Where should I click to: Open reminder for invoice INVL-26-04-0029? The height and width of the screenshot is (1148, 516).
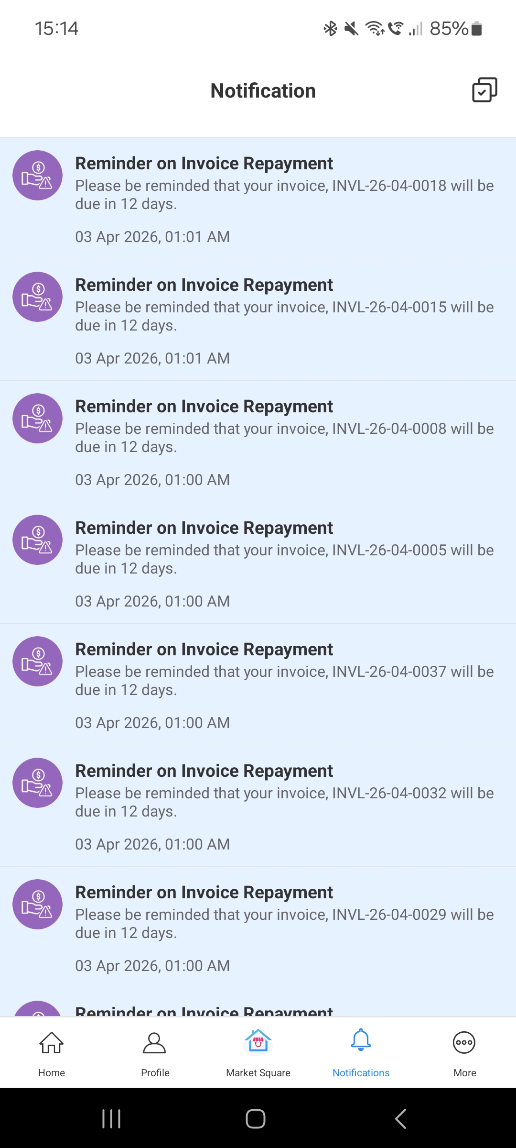[284, 927]
